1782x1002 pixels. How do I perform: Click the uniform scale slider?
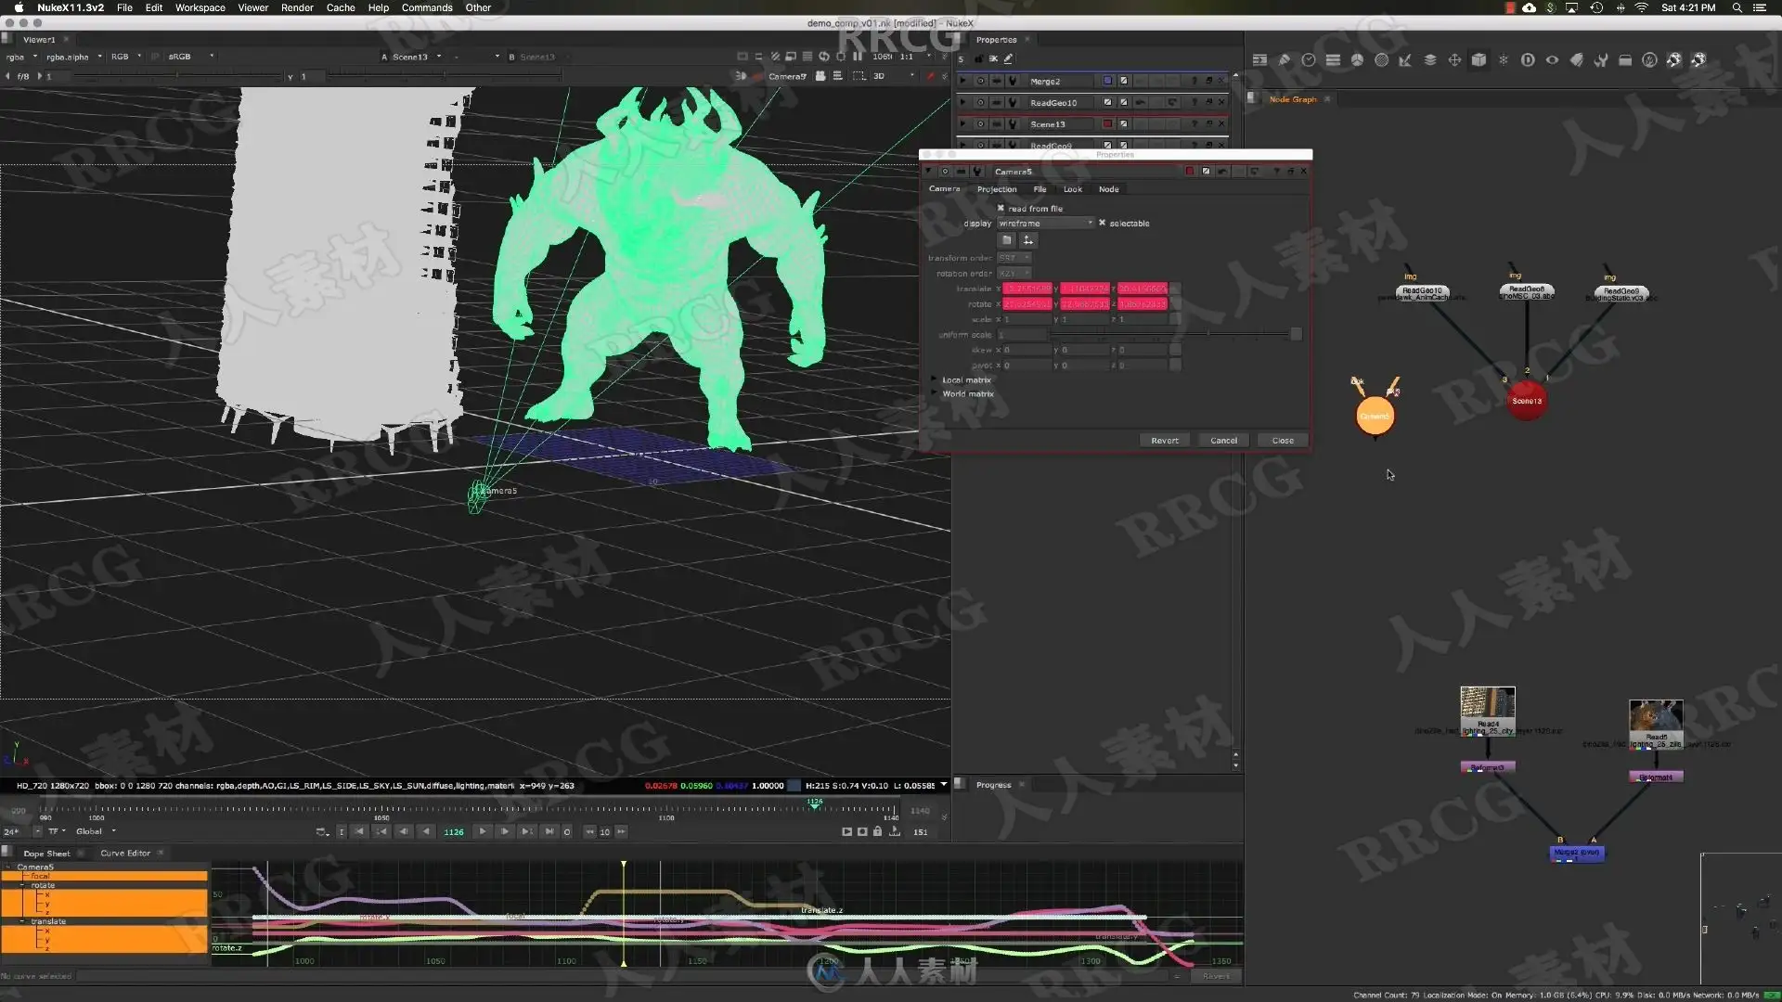pyautogui.click(x=1169, y=334)
